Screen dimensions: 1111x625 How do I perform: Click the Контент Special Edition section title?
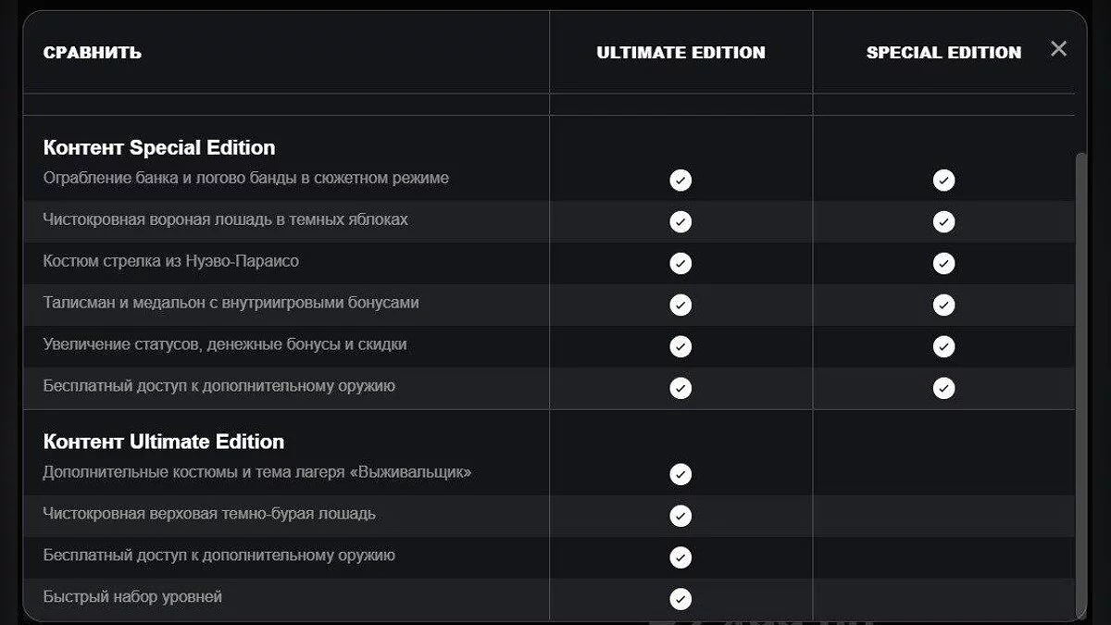click(x=159, y=147)
